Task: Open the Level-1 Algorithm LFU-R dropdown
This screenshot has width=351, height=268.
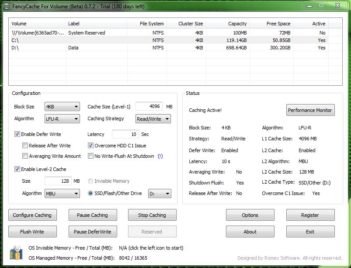Action: coord(62,118)
